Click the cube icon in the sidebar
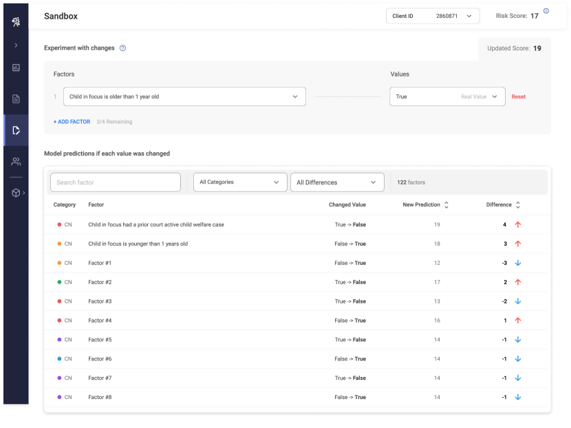The width and height of the screenshot is (571, 428). pos(16,193)
